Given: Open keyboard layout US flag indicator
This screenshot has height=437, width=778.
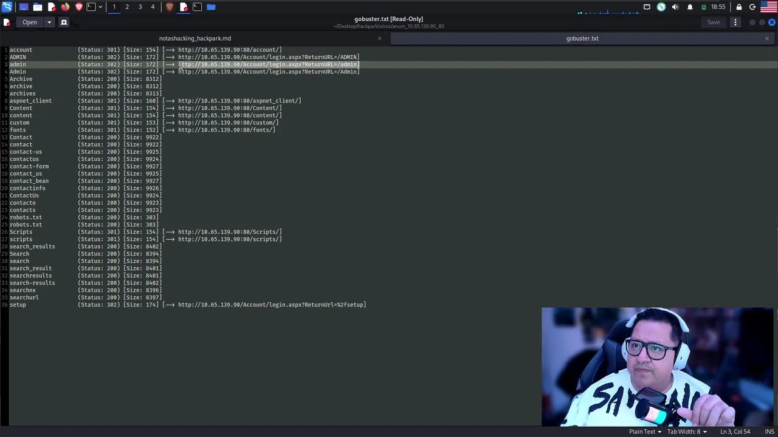Looking at the screenshot, I should coord(769,7).
